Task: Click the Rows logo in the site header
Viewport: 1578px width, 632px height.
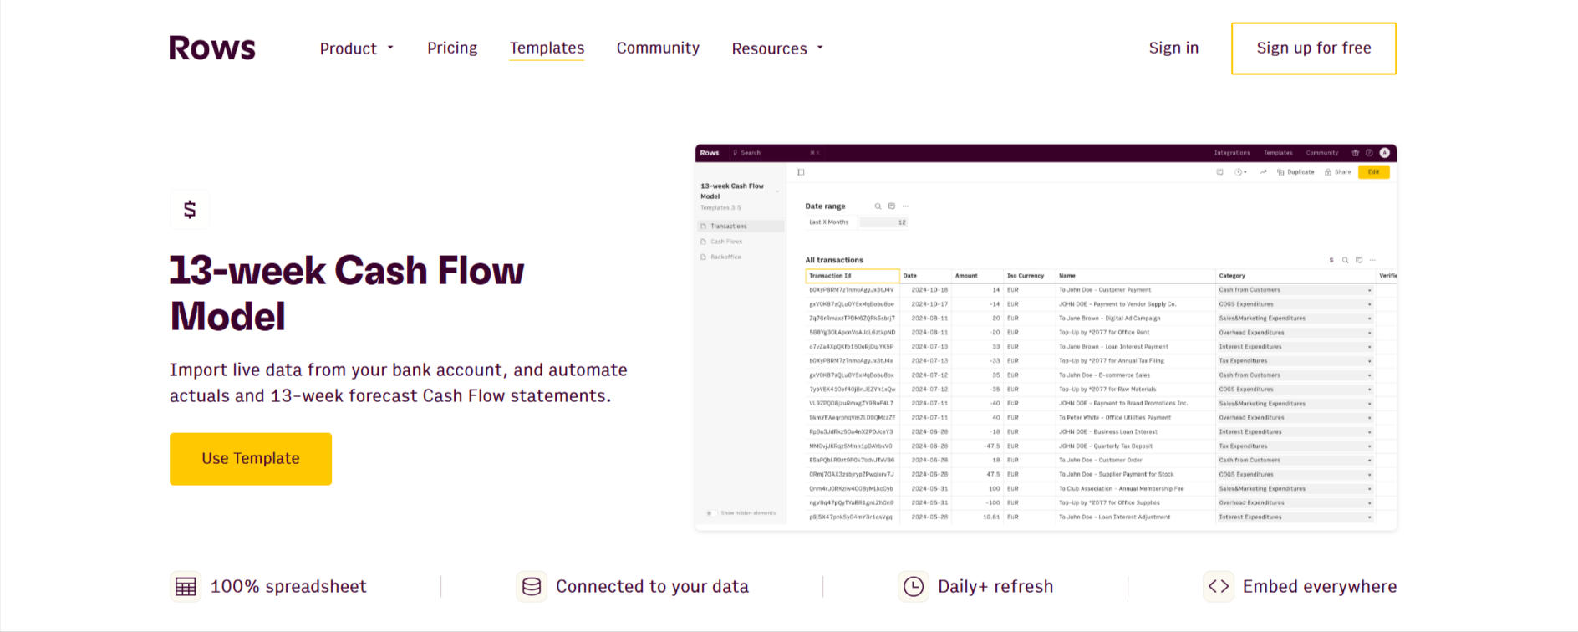Action: pyautogui.click(x=212, y=48)
